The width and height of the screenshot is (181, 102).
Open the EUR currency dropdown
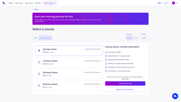tap(145, 38)
